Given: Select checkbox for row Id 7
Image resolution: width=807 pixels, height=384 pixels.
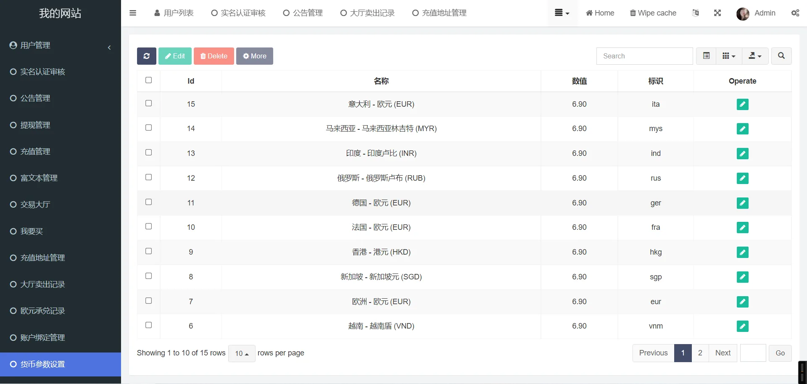Looking at the screenshot, I should coord(148,301).
